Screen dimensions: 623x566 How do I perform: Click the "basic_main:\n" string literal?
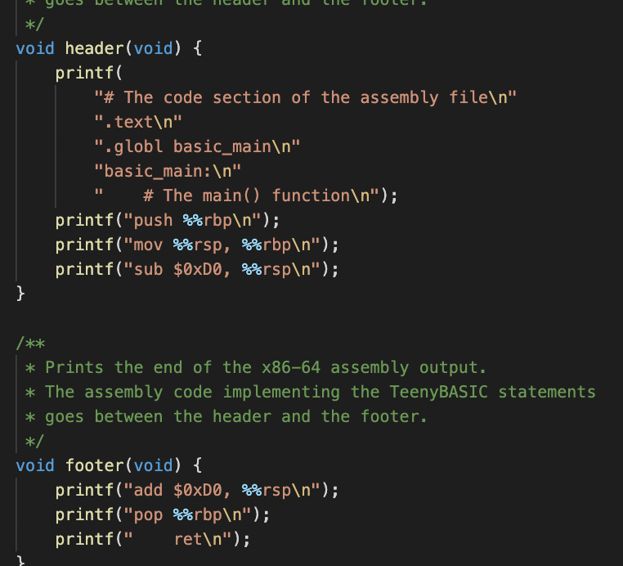pyautogui.click(x=168, y=171)
